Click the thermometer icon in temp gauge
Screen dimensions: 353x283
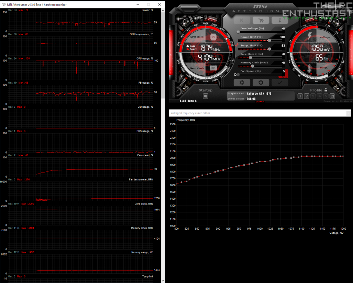(309, 68)
